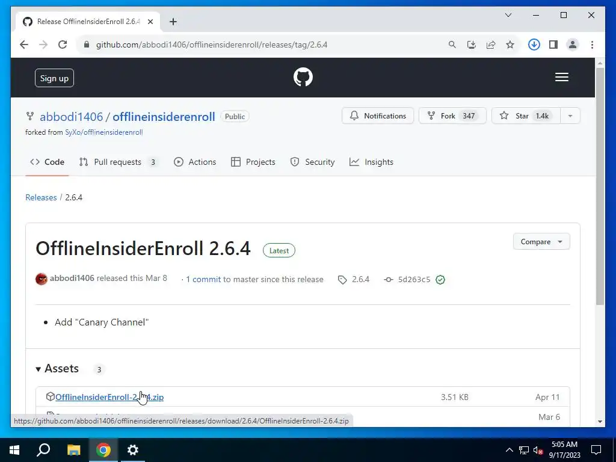Click the muted volume tray icon

(538, 450)
